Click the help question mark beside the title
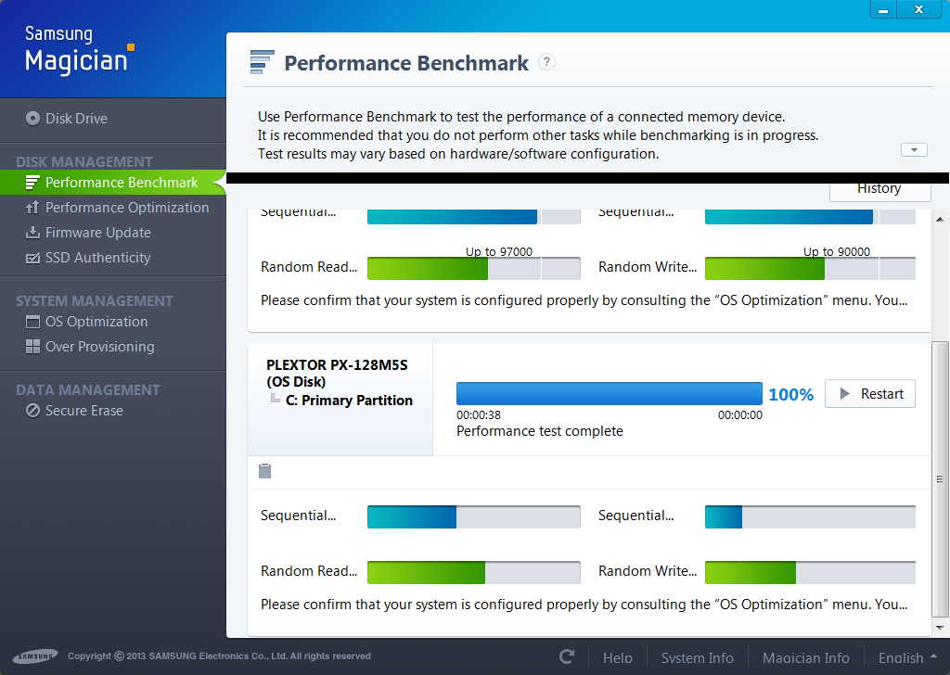The image size is (950, 675). pyautogui.click(x=546, y=62)
